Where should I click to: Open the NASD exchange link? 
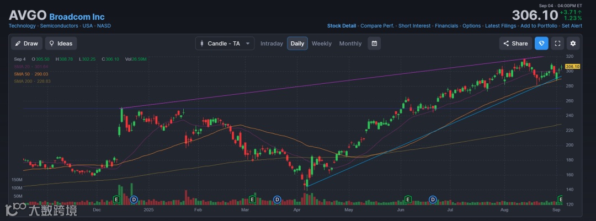[x=104, y=26]
